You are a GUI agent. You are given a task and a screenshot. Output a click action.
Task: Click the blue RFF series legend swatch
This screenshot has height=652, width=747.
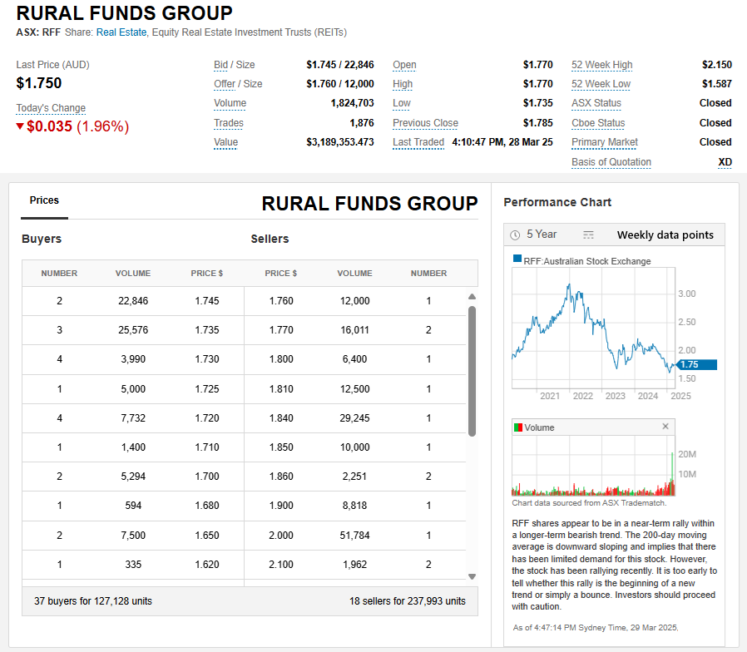coord(517,260)
